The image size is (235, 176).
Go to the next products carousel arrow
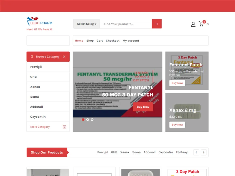(204, 152)
